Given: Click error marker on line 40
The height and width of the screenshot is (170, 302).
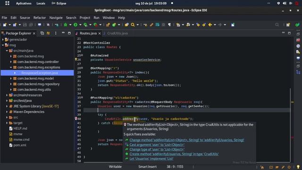Looking at the screenshot, I should click(x=76, y=119).
